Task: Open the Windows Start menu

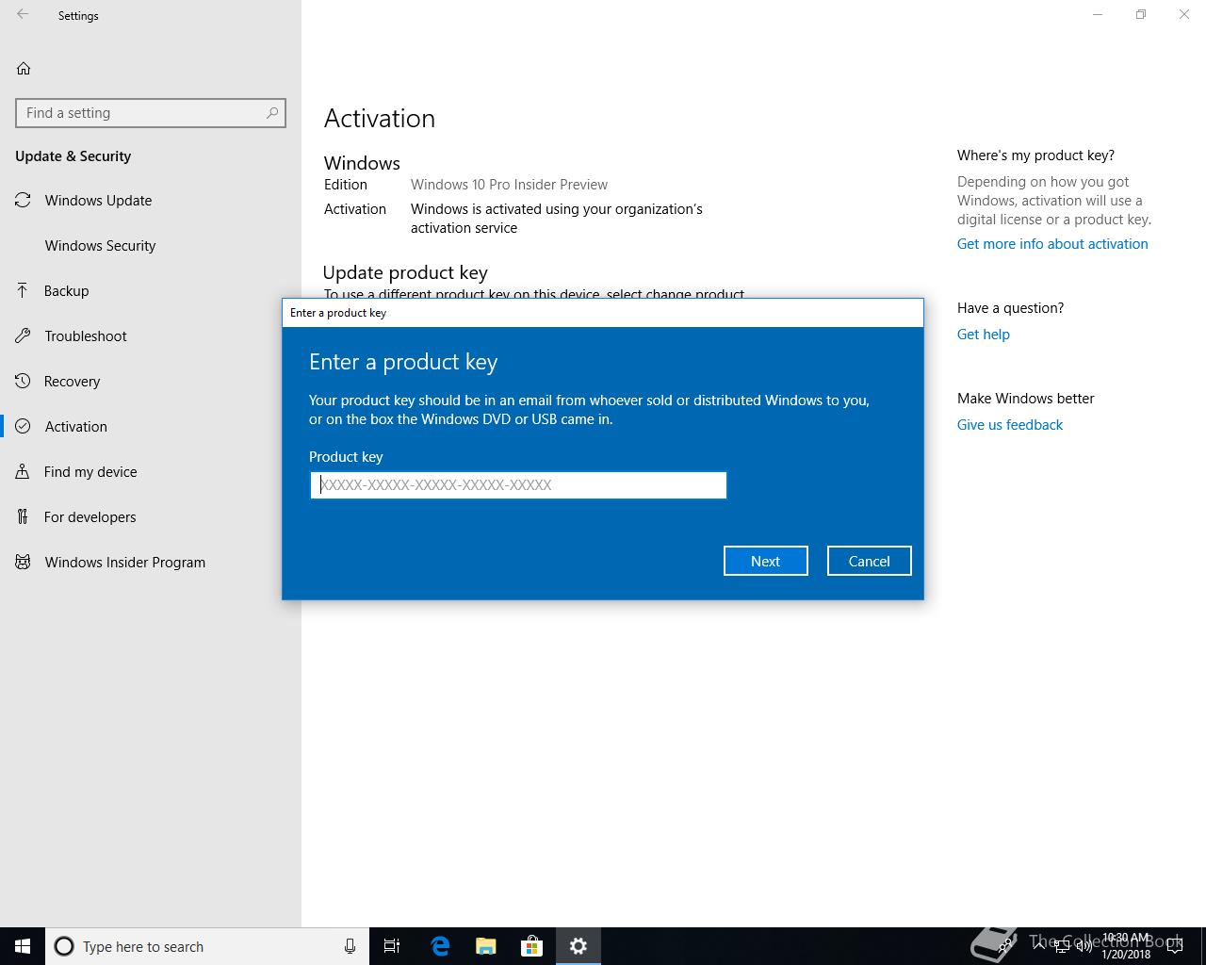Action: 23,946
